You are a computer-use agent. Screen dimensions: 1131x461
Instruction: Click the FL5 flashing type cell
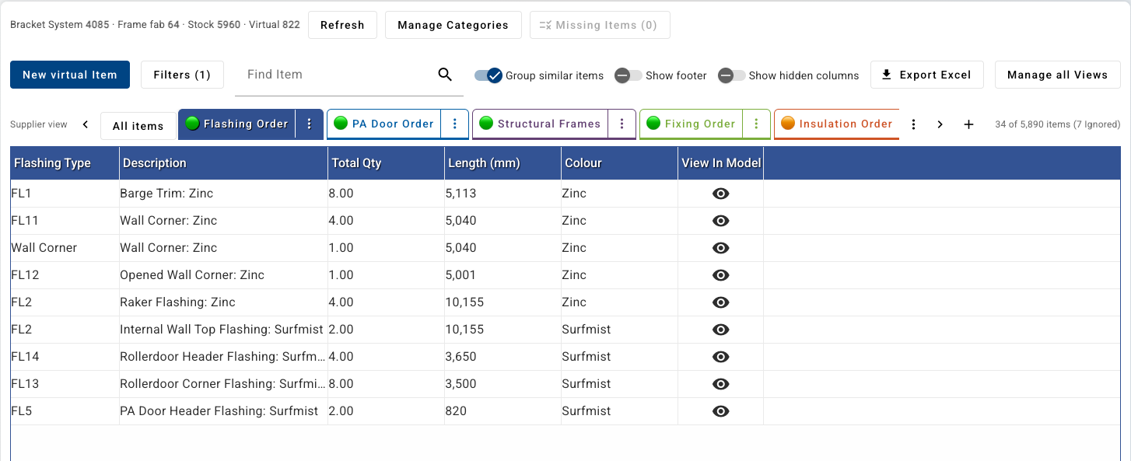pos(65,411)
